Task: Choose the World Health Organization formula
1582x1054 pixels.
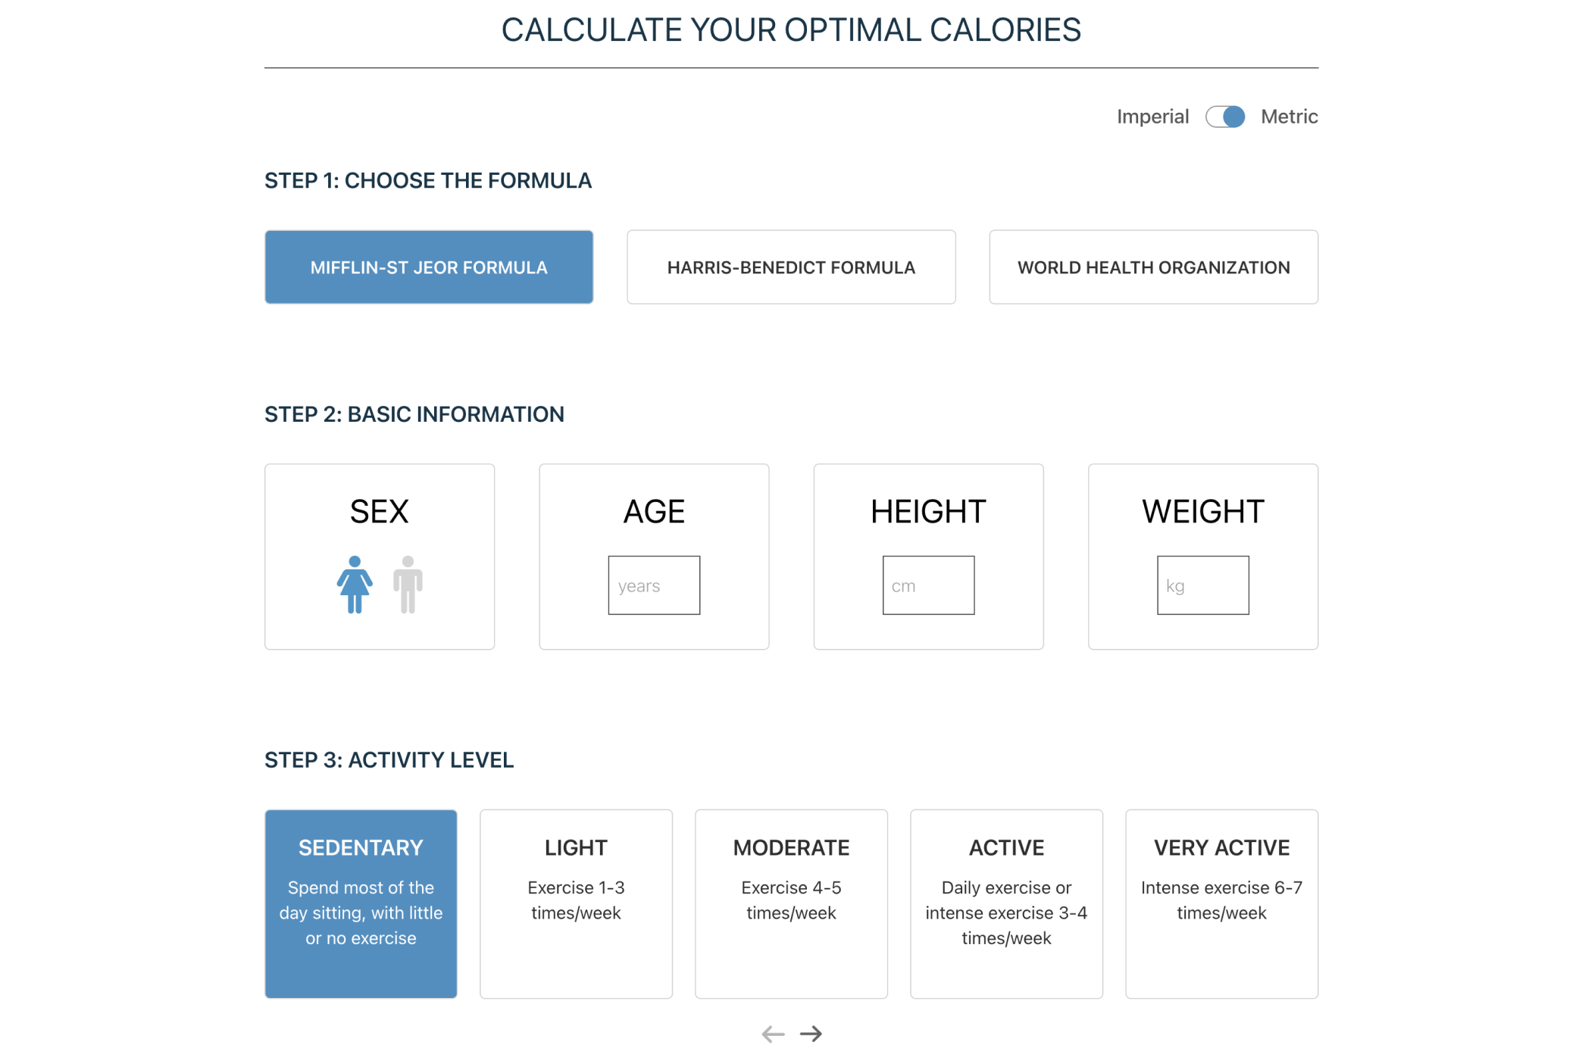Action: pyautogui.click(x=1154, y=267)
